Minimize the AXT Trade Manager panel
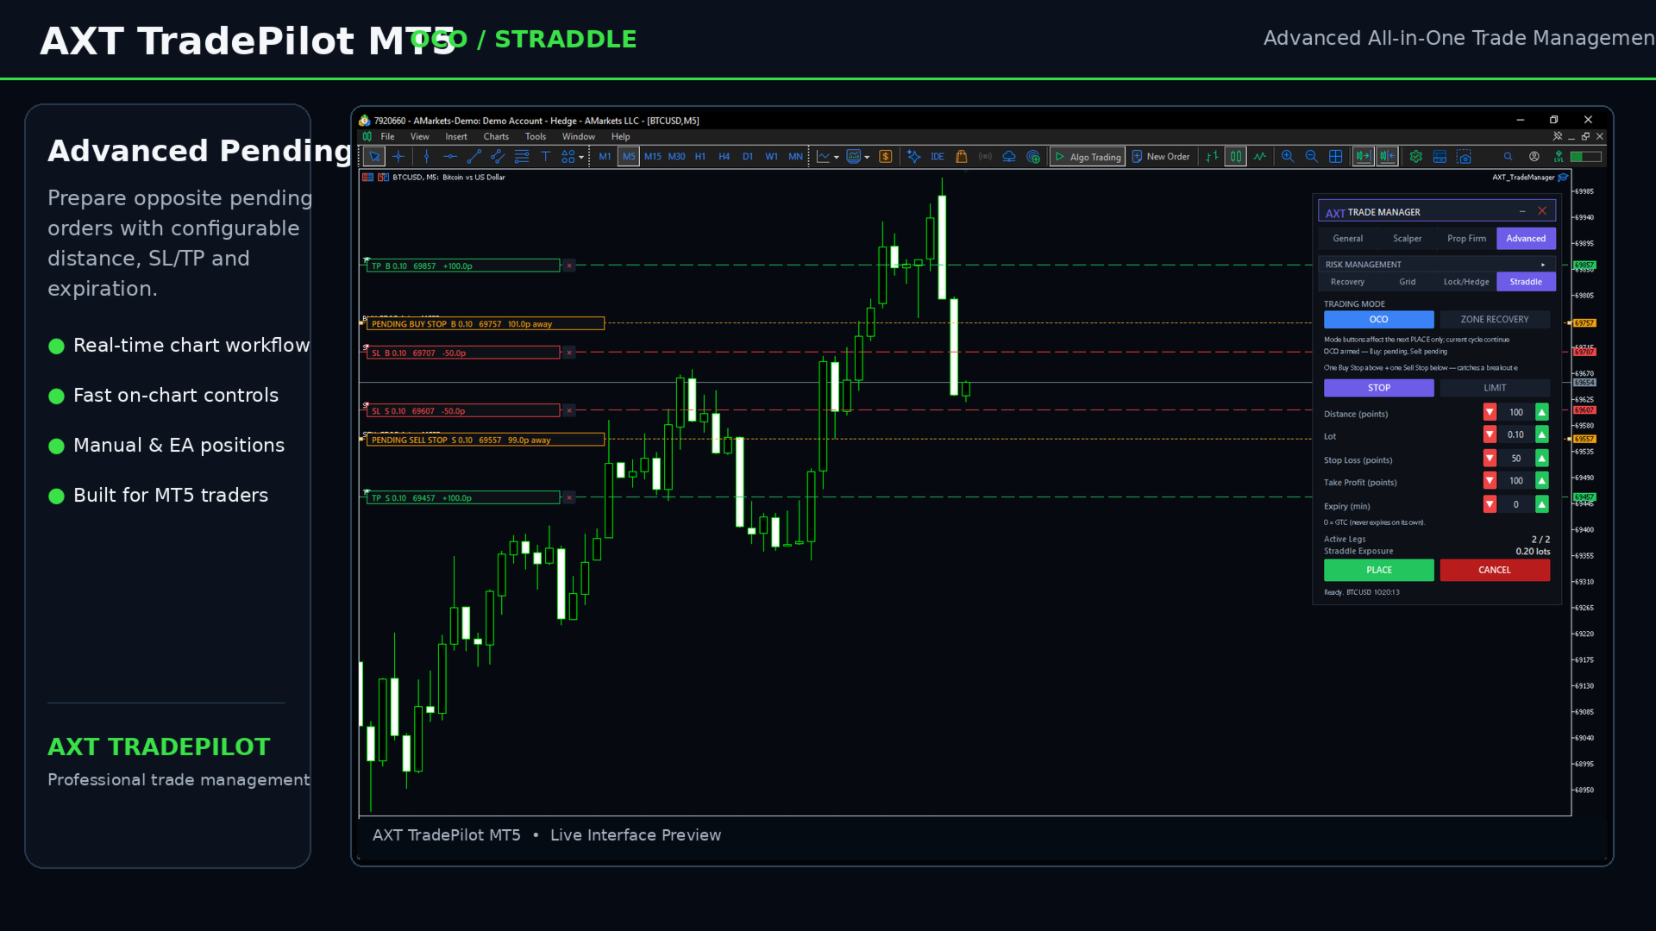1656x931 pixels. [1522, 211]
